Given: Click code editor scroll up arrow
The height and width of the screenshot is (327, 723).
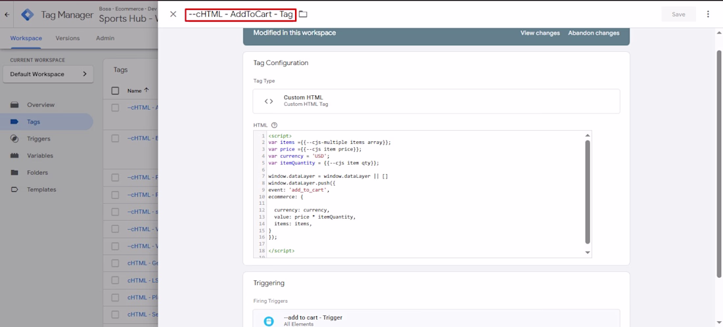Looking at the screenshot, I should pyautogui.click(x=588, y=135).
